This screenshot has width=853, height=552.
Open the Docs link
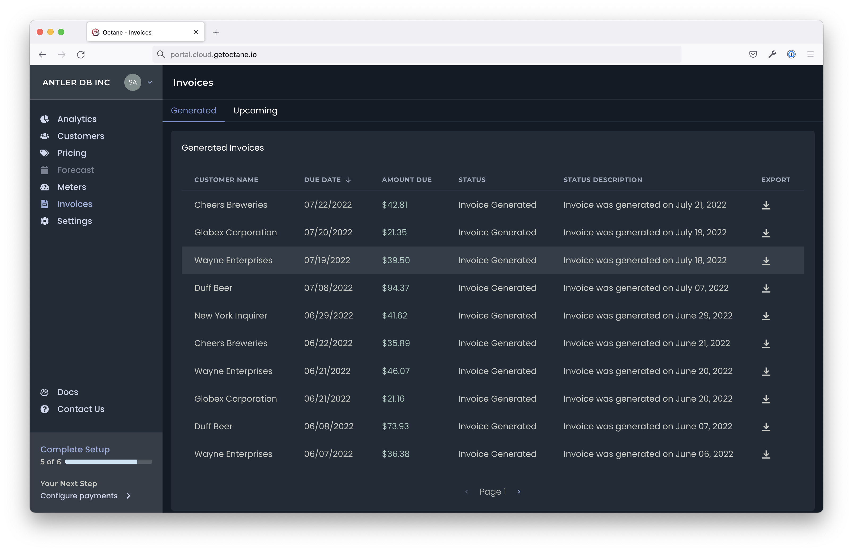(x=68, y=392)
